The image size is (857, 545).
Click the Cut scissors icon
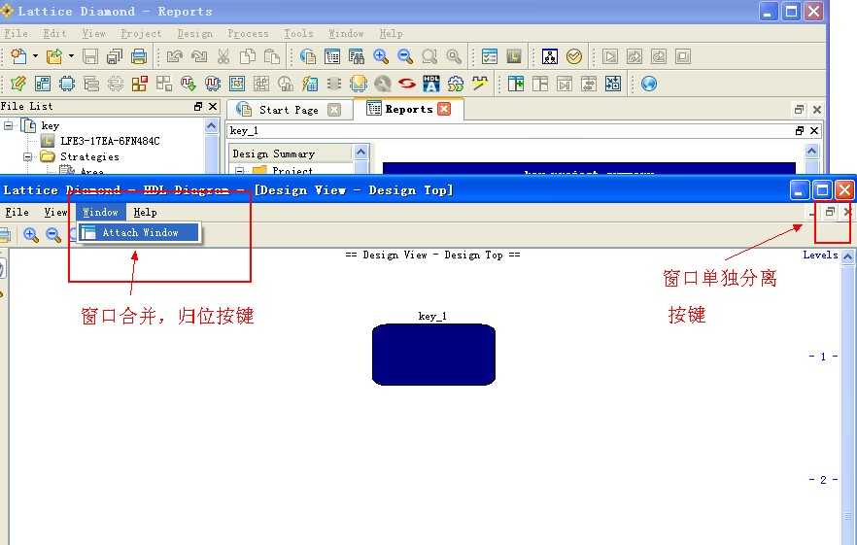tap(223, 56)
